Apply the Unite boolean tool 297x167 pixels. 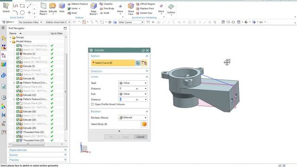click(x=73, y=8)
